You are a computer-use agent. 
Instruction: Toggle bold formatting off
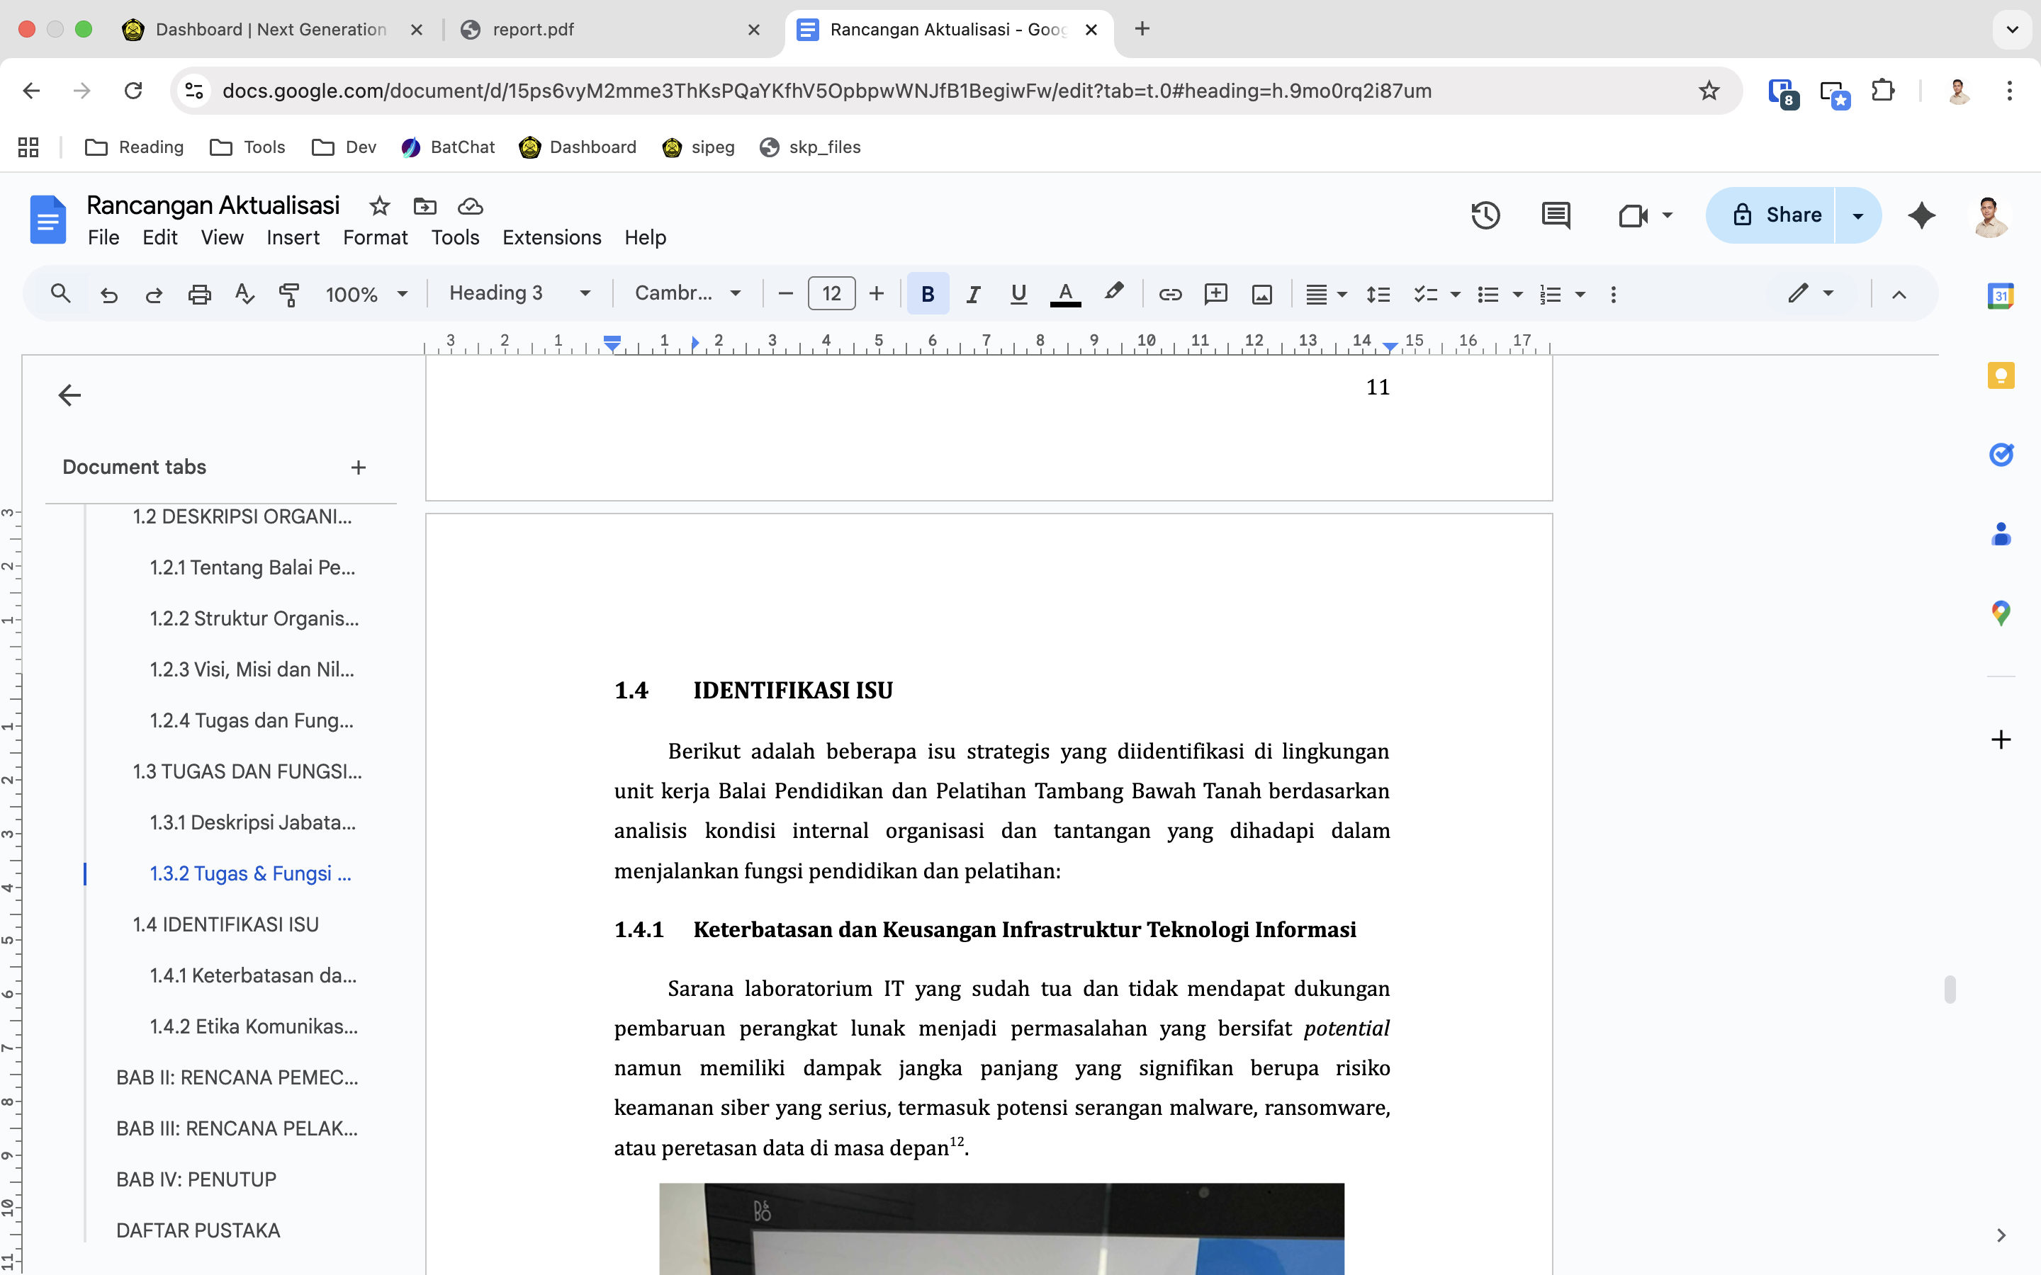[928, 293]
